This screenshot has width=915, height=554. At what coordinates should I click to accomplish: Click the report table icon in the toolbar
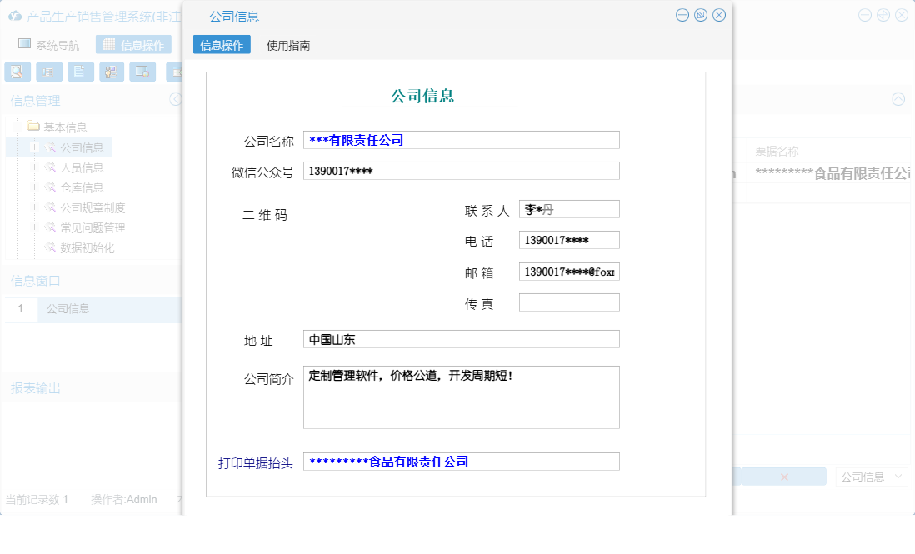coord(49,72)
